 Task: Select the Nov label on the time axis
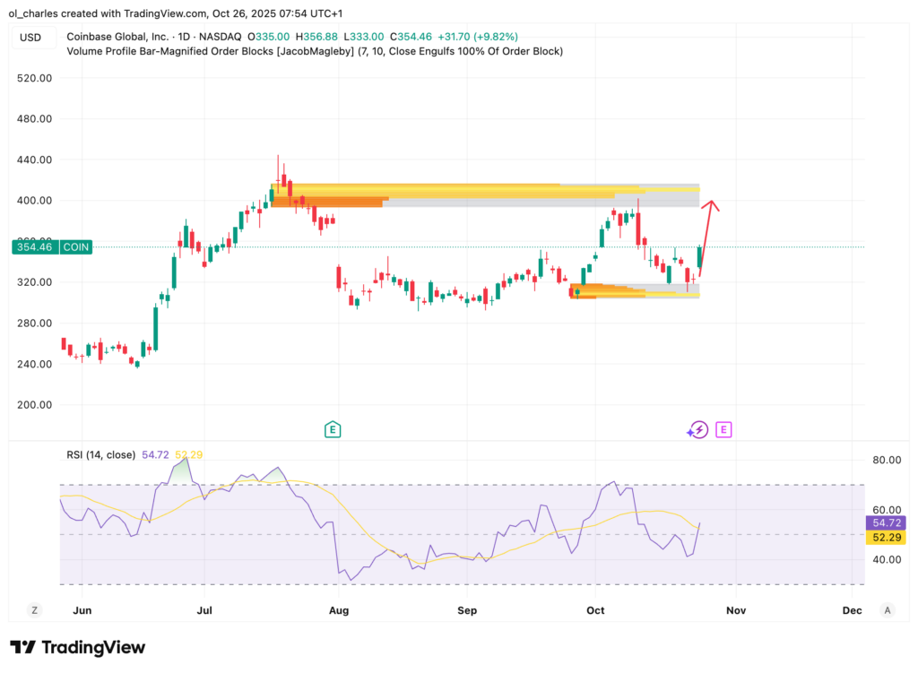735,609
